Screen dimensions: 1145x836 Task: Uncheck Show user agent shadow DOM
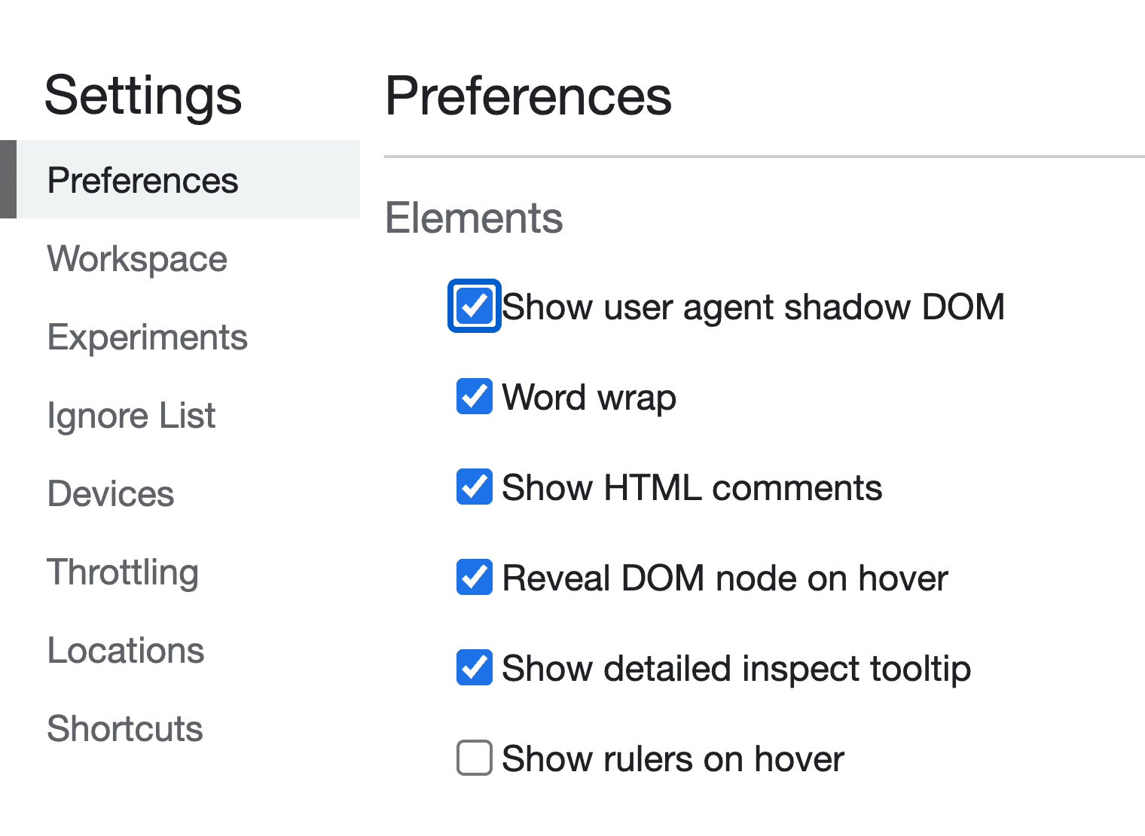point(474,307)
